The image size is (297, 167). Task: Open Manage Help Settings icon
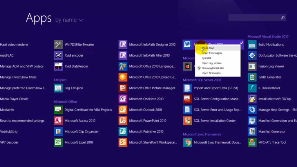[x=252, y=110]
